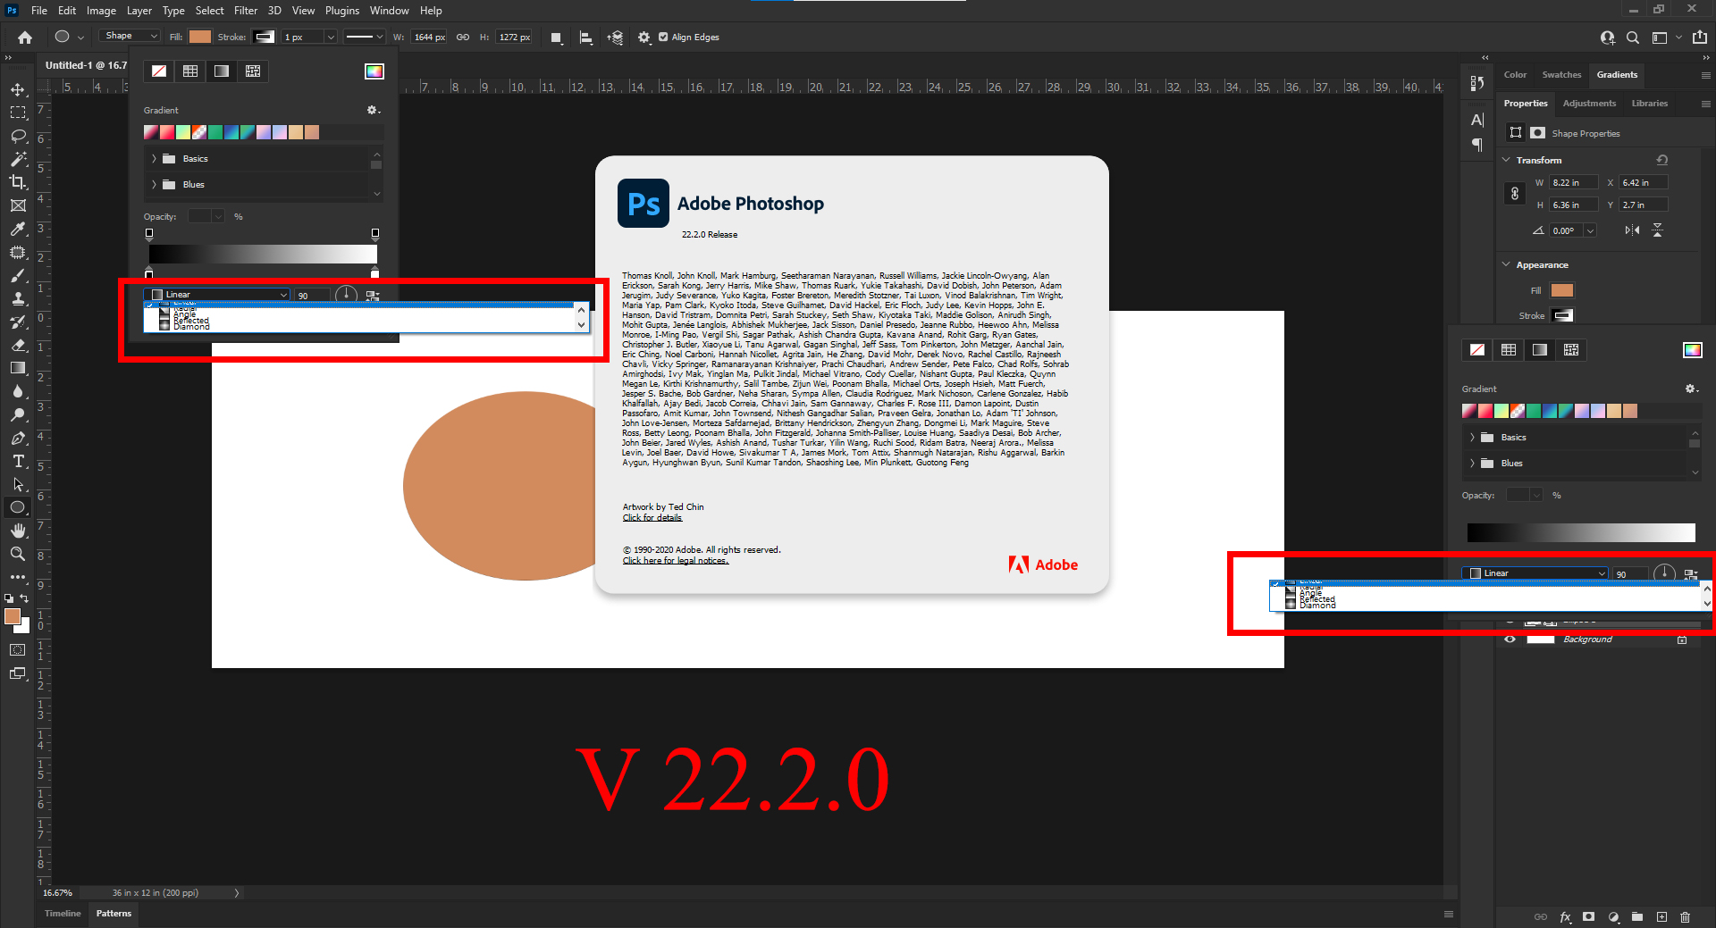Set No Color in stroke popup
1716x928 pixels.
pyautogui.click(x=159, y=71)
